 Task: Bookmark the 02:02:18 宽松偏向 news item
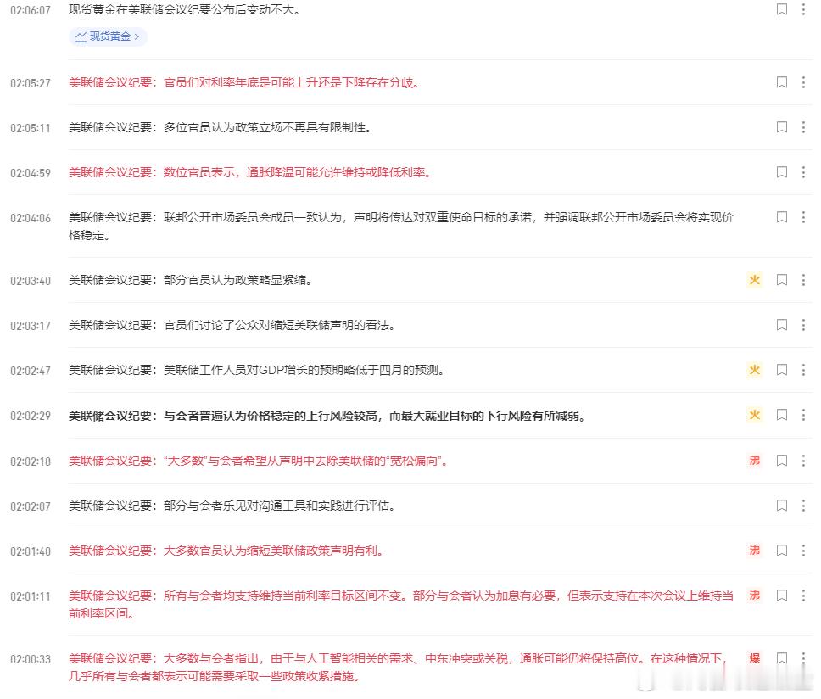(782, 461)
